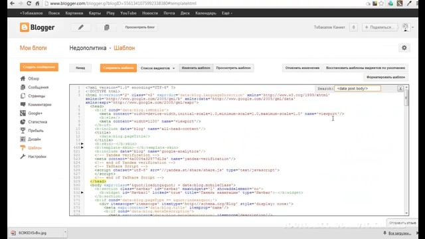Open Дизайн in the sidebar
The height and width of the screenshot is (239, 425).
pyautogui.click(x=35, y=139)
